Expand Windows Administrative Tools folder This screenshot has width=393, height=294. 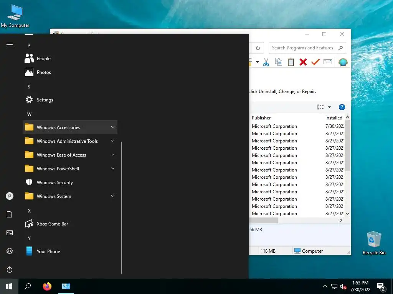tap(70, 141)
